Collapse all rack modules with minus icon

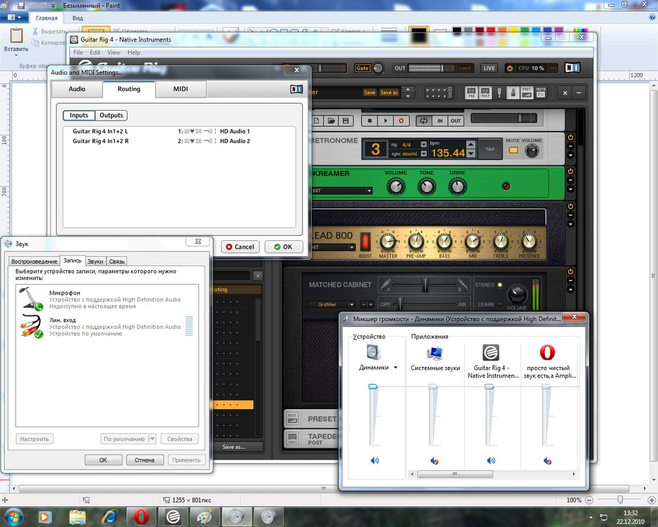click(x=579, y=93)
